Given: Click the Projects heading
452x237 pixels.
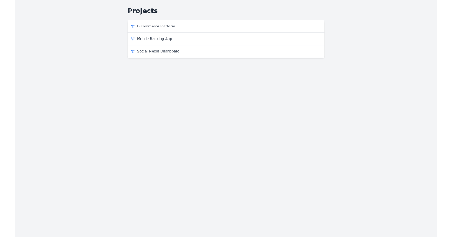Looking at the screenshot, I should click(x=142, y=11).
